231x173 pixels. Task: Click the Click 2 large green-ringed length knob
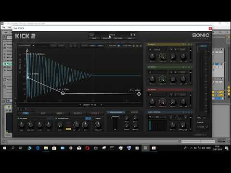coord(163,79)
